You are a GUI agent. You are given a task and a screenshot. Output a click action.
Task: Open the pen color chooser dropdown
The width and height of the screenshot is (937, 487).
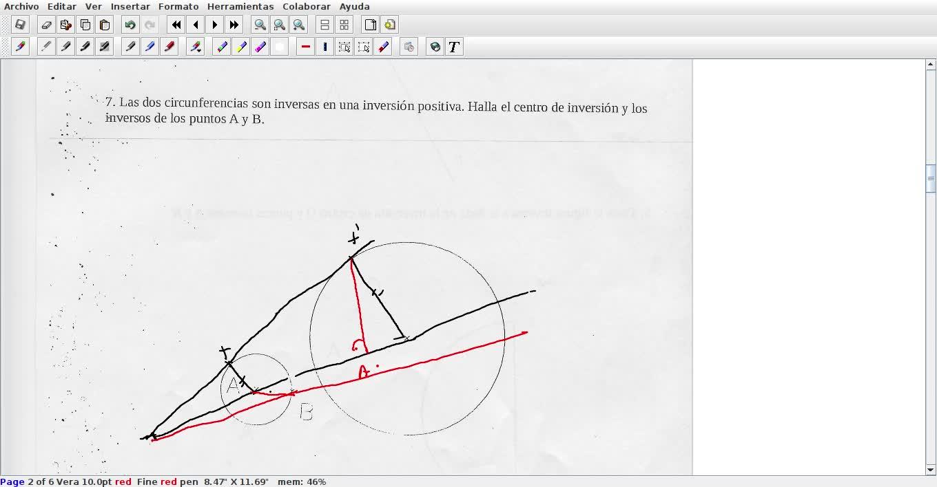coord(196,47)
